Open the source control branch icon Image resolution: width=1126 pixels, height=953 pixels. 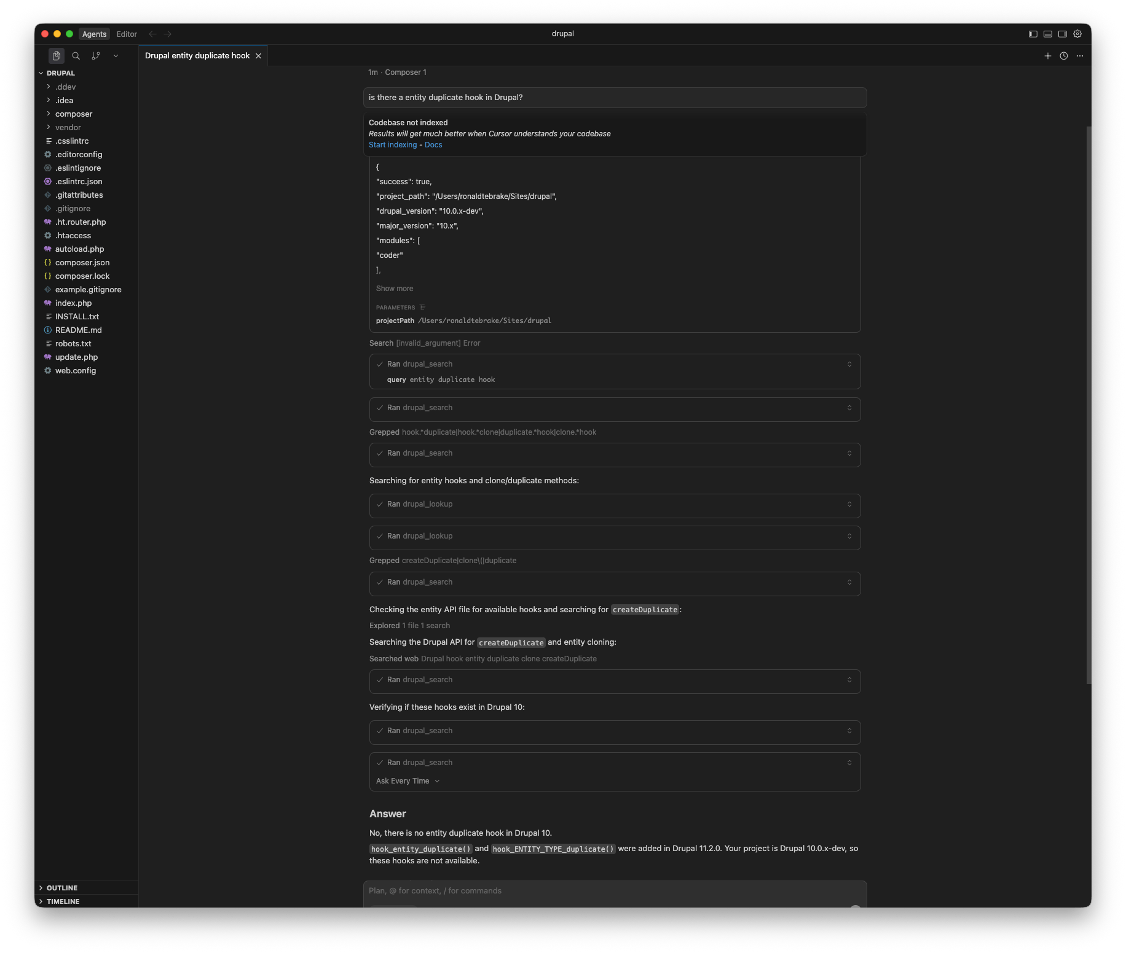click(96, 56)
